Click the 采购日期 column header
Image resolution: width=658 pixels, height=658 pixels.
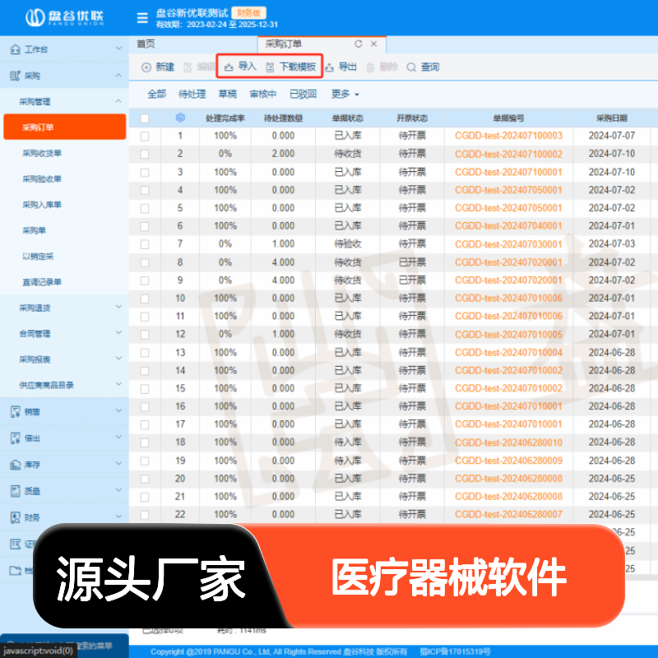click(612, 118)
